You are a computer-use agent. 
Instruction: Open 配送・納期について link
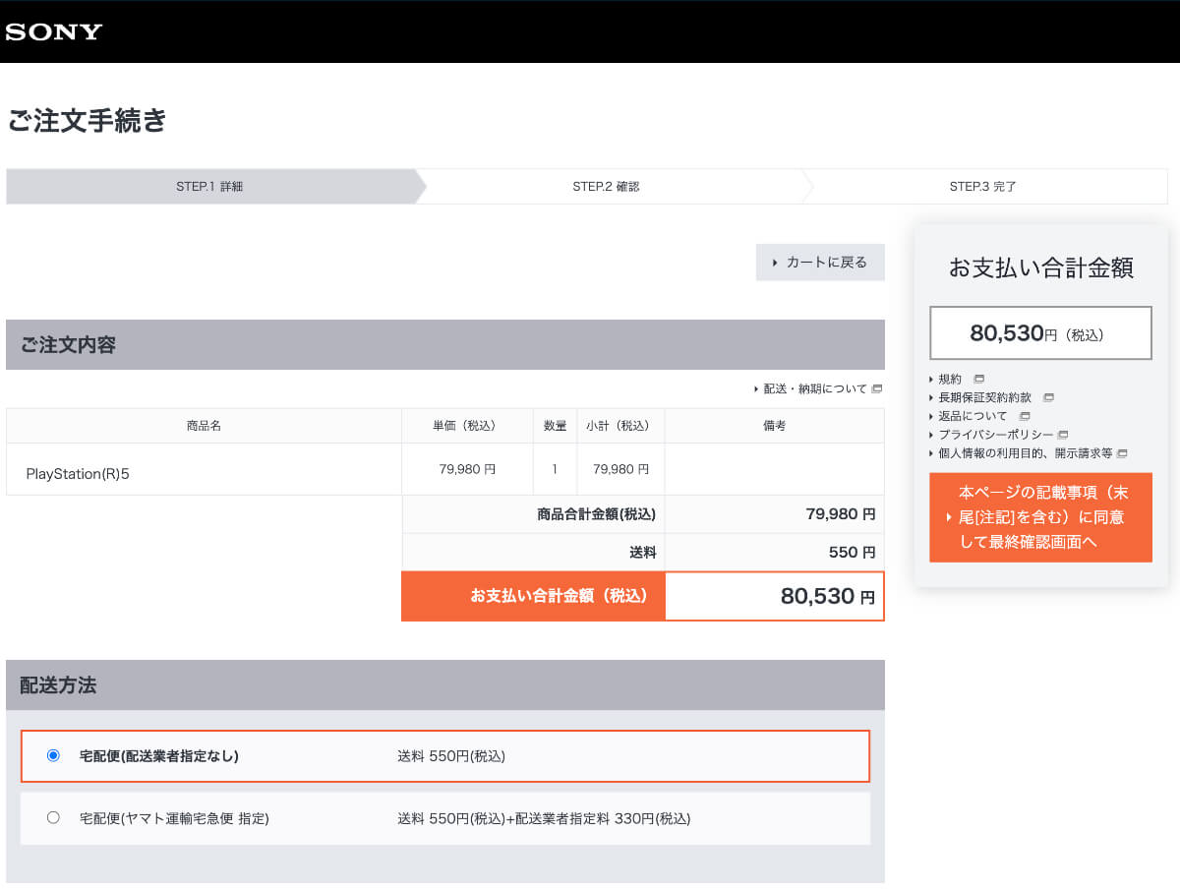tap(815, 388)
